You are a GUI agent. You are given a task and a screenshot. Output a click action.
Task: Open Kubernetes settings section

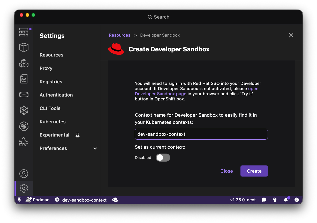(52, 122)
